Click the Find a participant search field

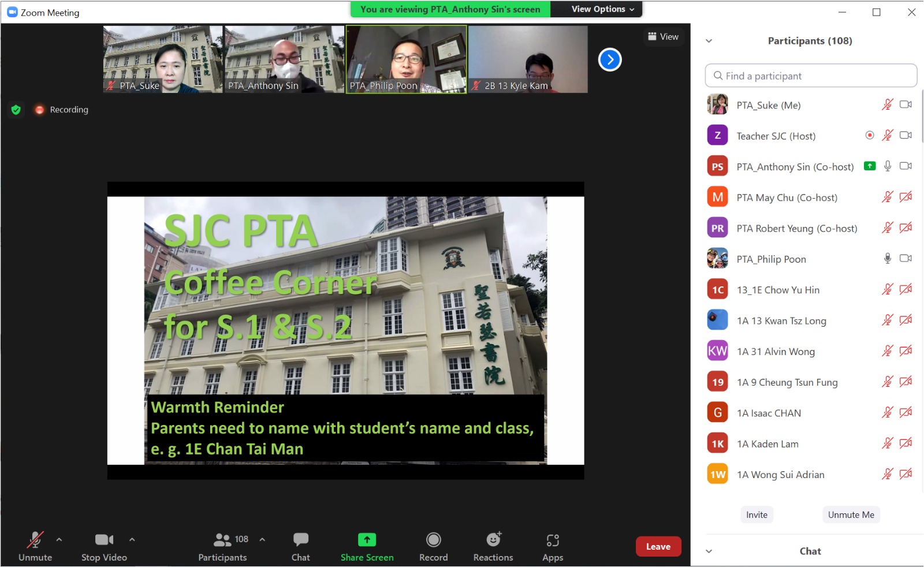point(811,76)
